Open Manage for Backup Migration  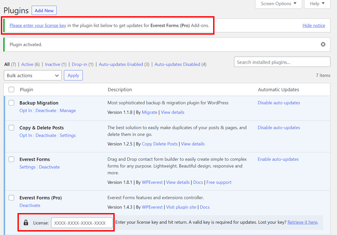[68, 110]
